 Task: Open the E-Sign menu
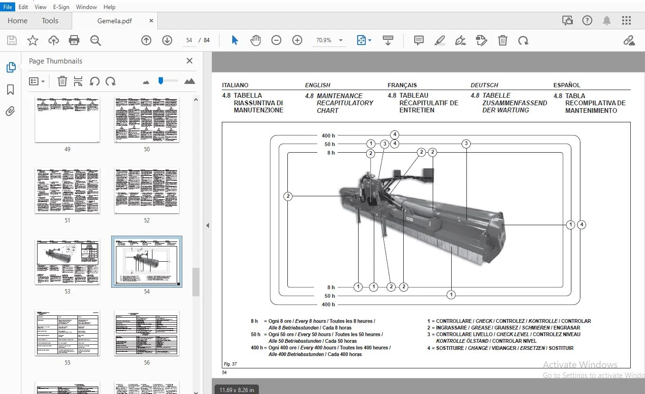pyautogui.click(x=61, y=7)
